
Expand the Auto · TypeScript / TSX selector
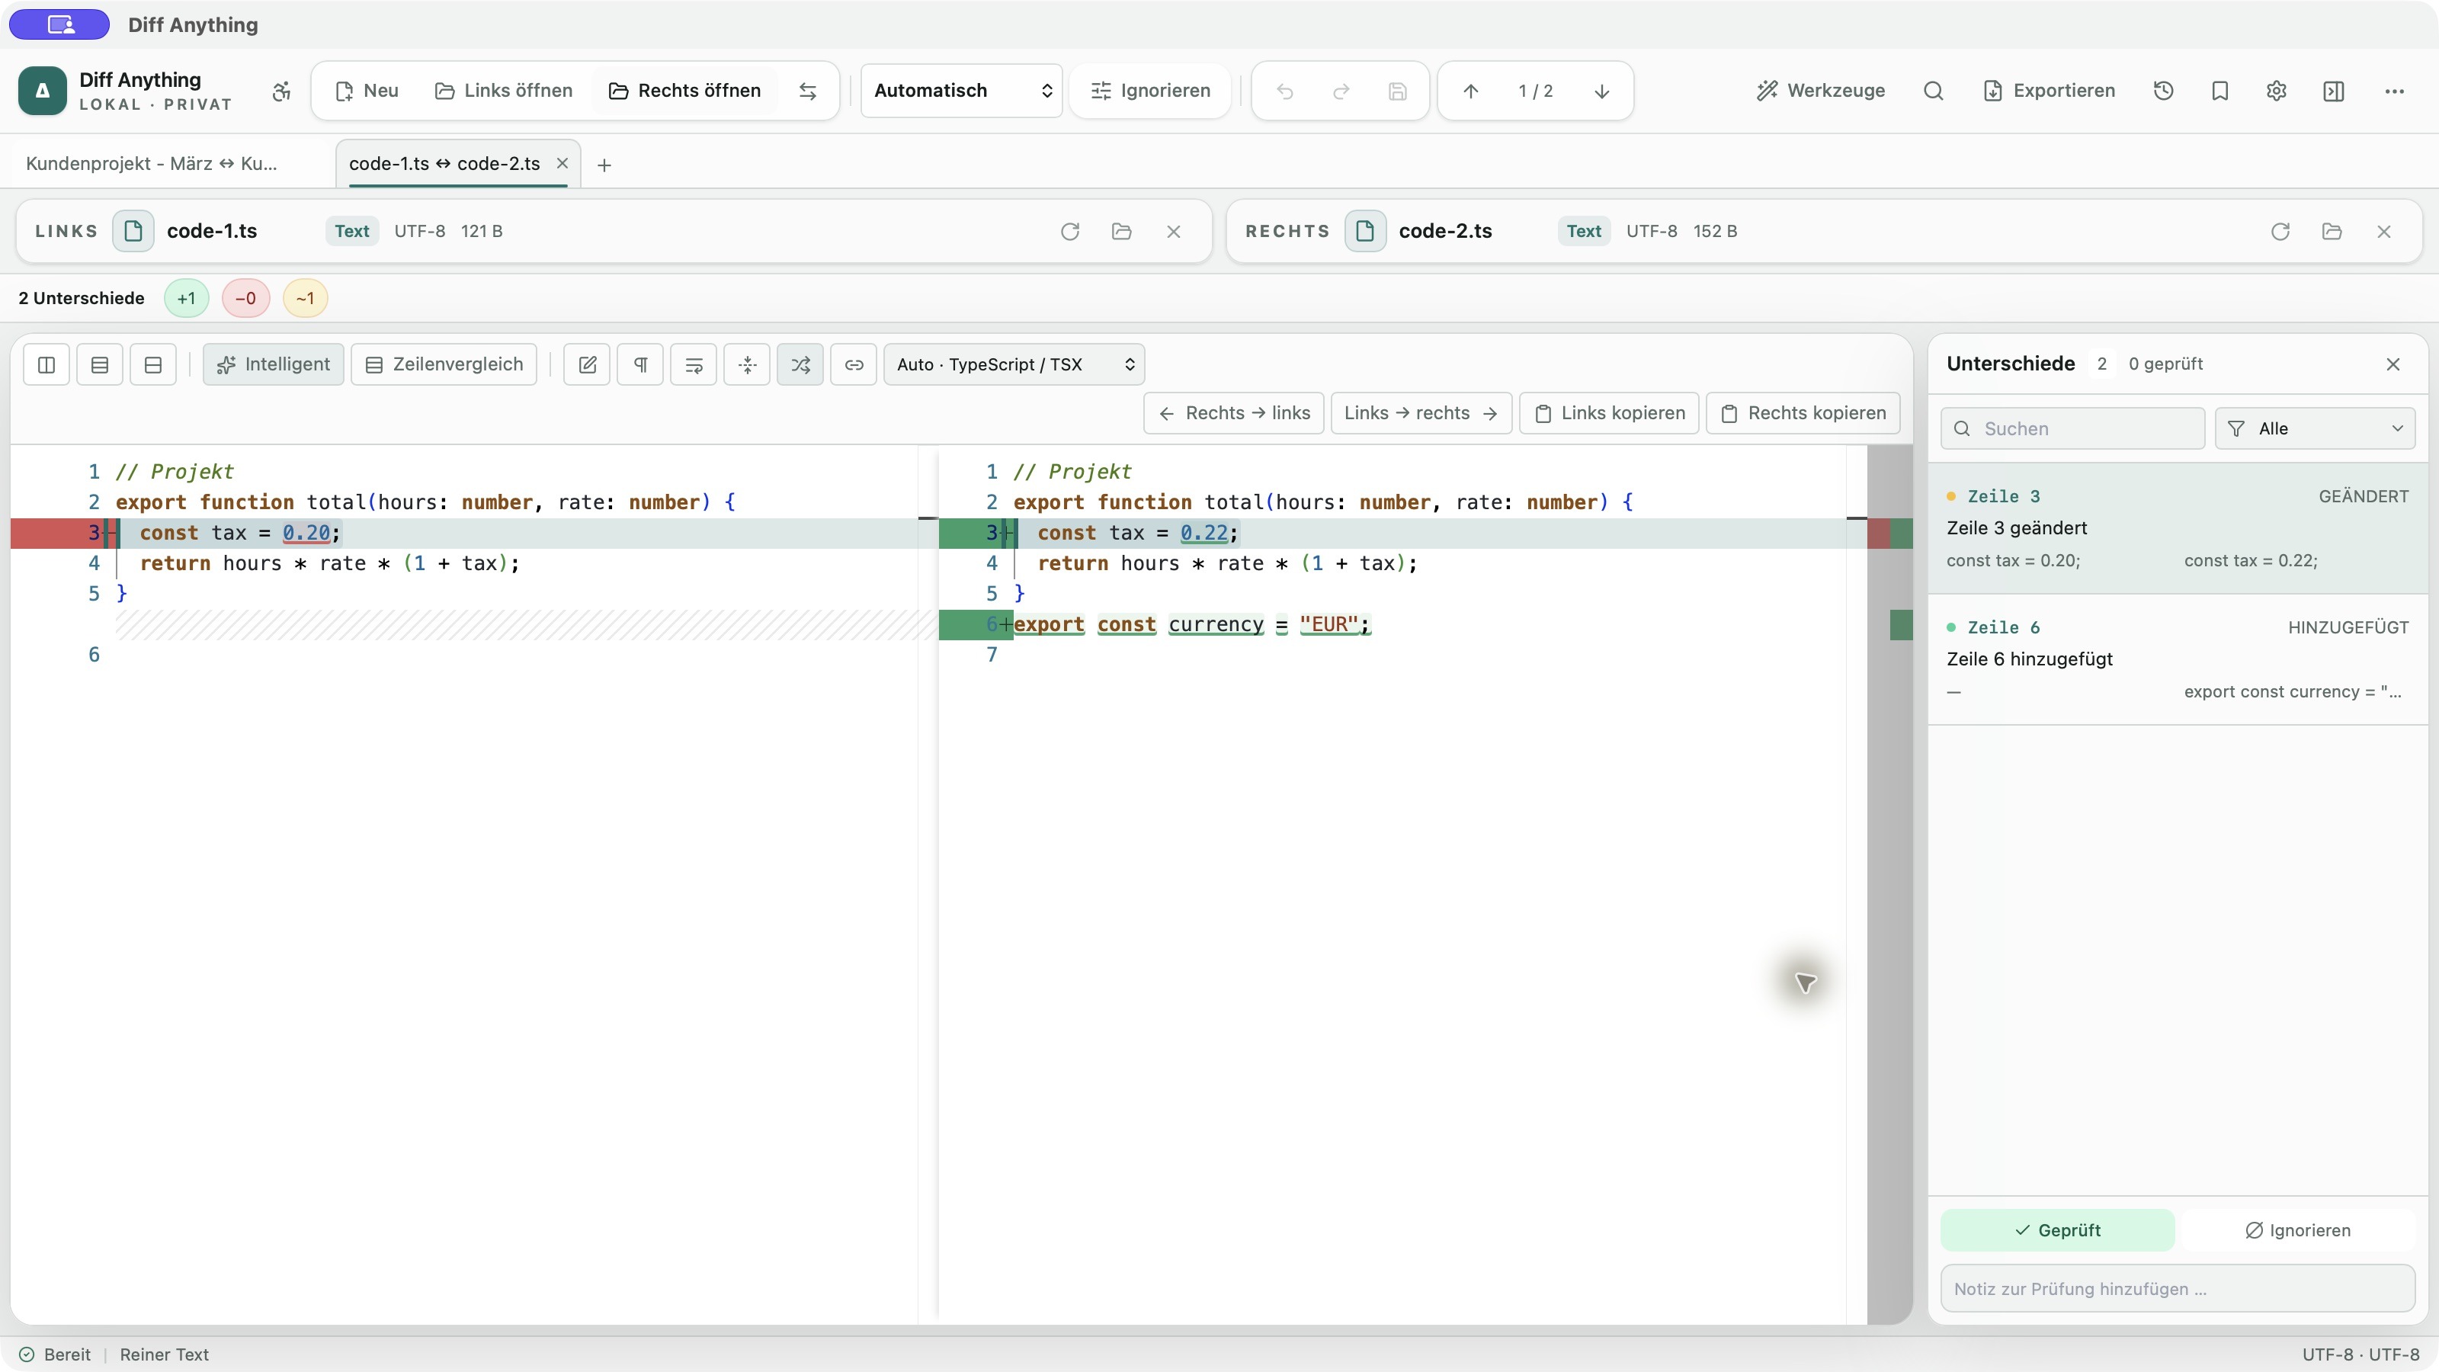(1014, 364)
